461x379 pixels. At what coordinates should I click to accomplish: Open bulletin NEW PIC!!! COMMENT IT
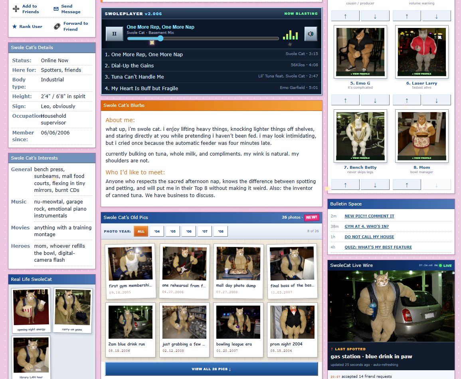tap(369, 216)
